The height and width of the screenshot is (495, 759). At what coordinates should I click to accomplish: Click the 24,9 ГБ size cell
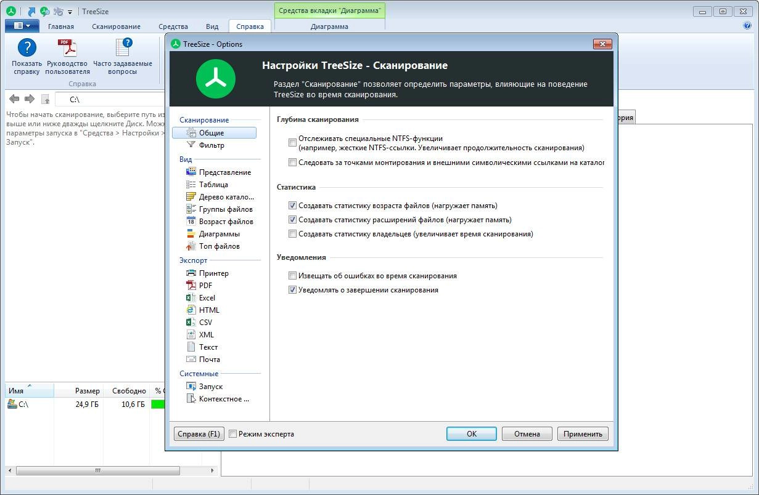87,404
